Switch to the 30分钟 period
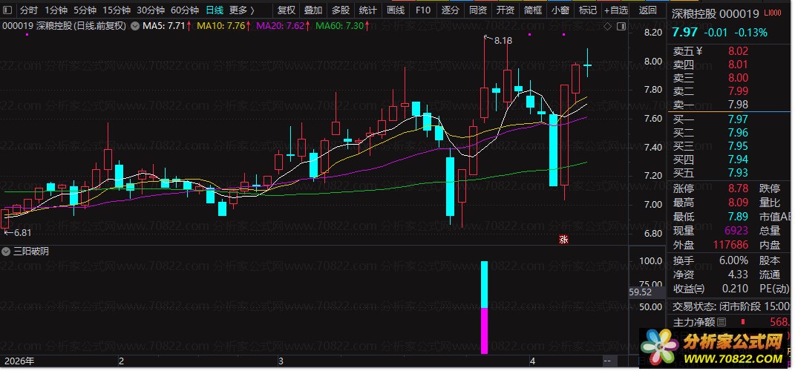Viewport: 795px width, 371px height. [x=151, y=10]
